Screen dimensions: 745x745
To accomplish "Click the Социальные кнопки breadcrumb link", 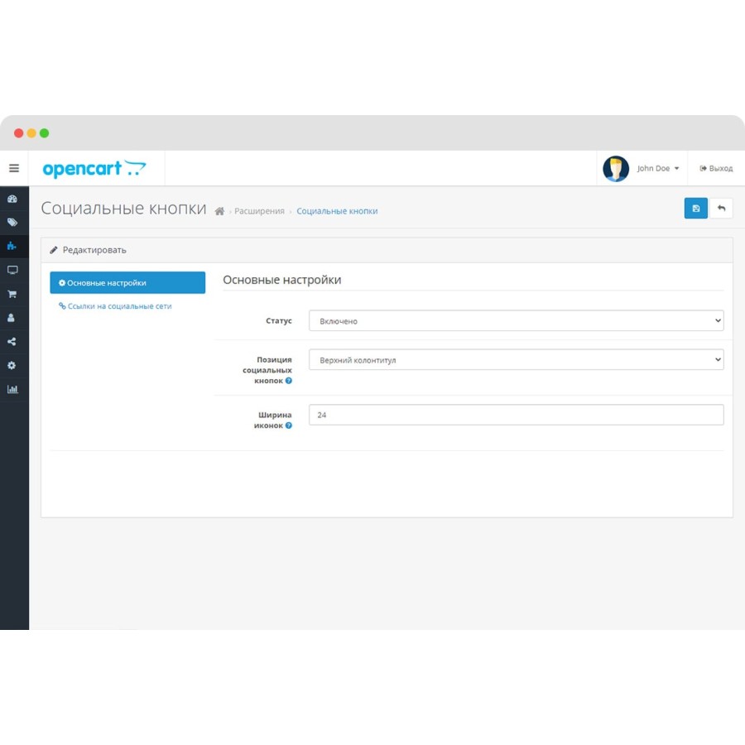I will [337, 211].
